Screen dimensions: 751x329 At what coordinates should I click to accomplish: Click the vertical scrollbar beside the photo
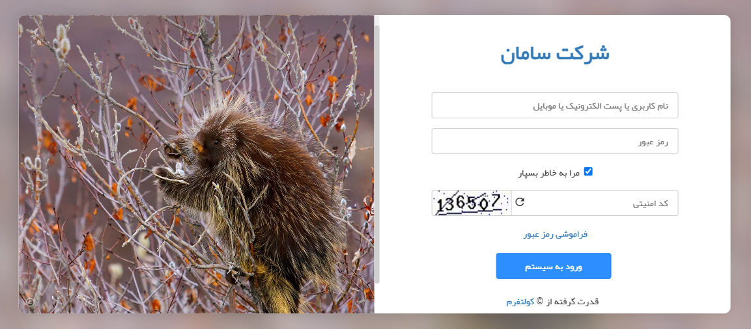click(x=377, y=153)
